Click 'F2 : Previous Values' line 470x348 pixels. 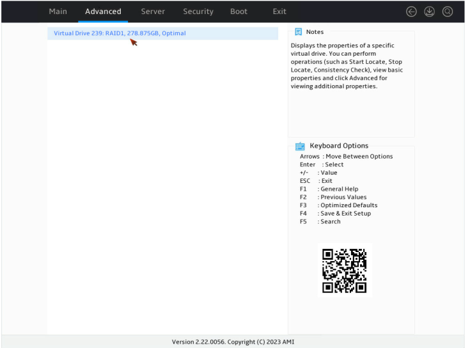coord(333,197)
